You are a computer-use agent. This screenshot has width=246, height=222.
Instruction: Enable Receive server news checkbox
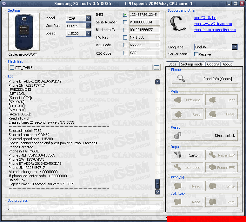(x=196, y=54)
